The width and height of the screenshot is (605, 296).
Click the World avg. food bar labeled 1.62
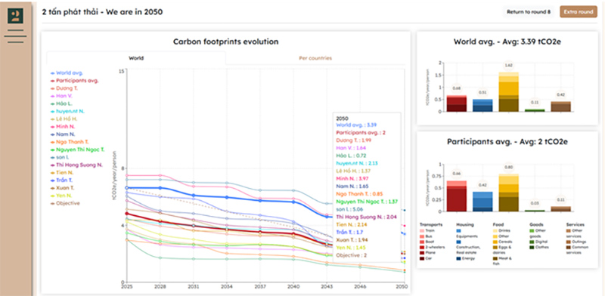(x=508, y=91)
